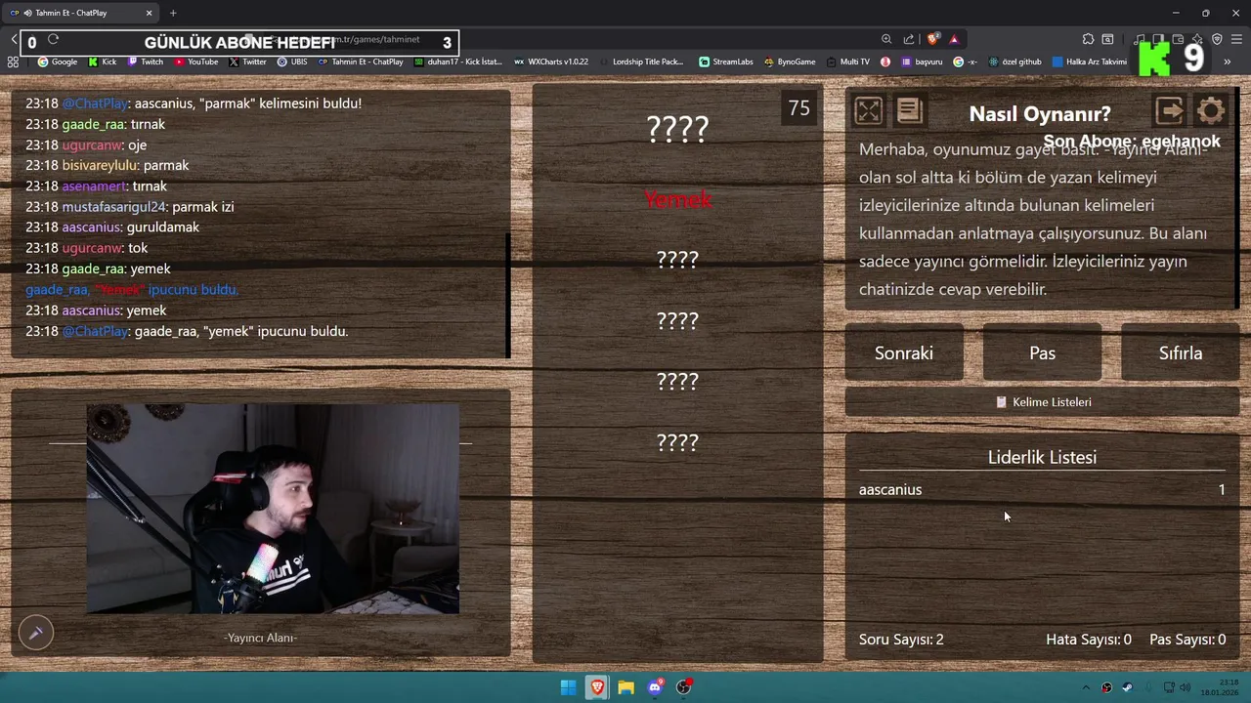Click the hidden ???? word at the top
Viewport: 1251px width, 703px height.
tap(677, 129)
